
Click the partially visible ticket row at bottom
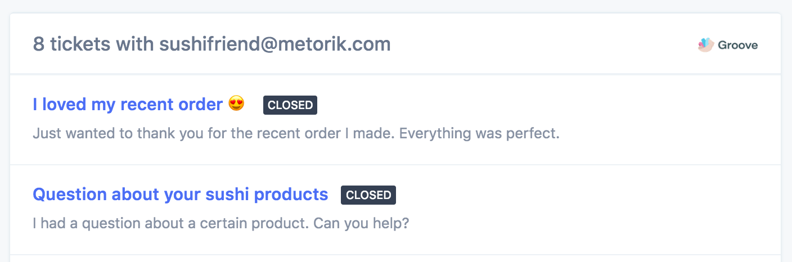(x=394, y=259)
